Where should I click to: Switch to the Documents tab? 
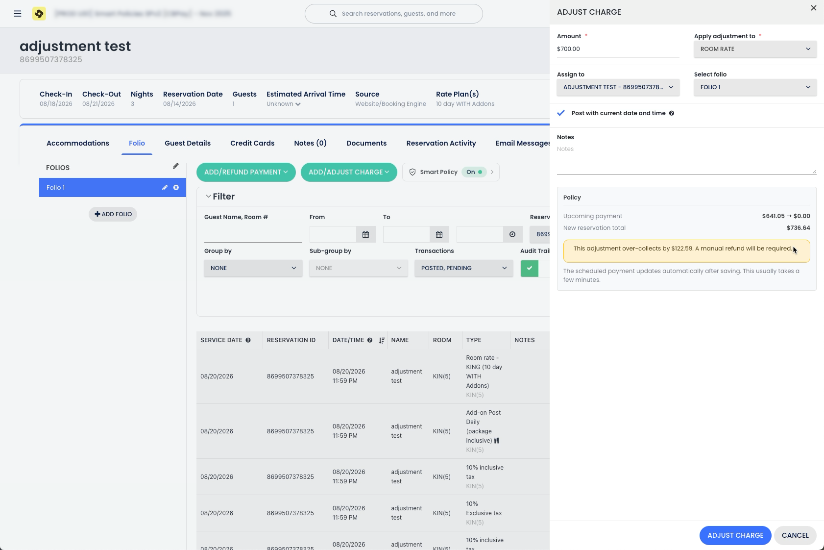tap(366, 143)
